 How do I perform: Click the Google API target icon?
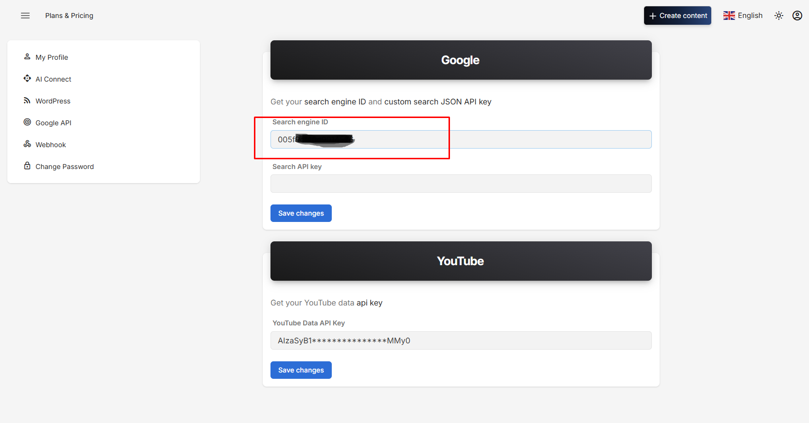pos(27,122)
